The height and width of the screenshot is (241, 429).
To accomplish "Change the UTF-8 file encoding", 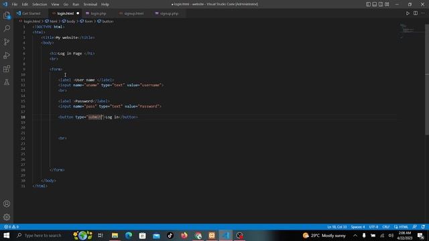I will tap(373, 227).
